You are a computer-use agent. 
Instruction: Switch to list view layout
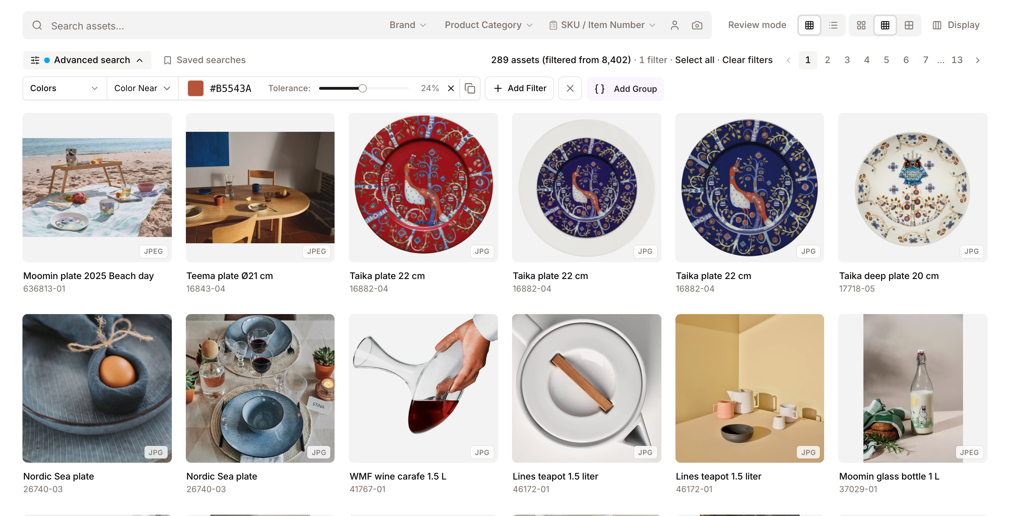tap(833, 26)
